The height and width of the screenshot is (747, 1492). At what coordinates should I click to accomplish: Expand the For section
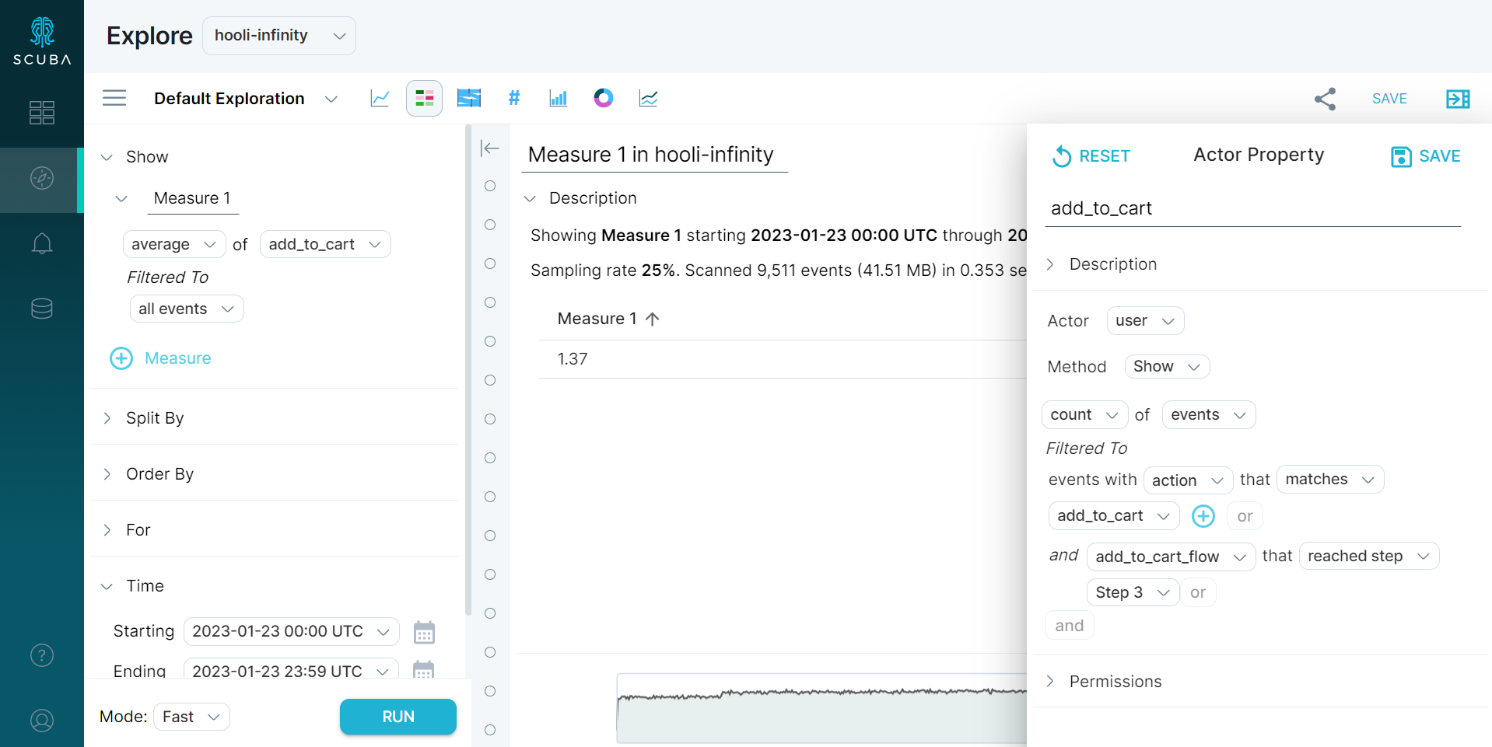[x=107, y=530]
